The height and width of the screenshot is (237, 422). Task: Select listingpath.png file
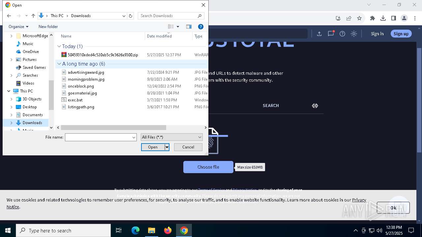81,107
